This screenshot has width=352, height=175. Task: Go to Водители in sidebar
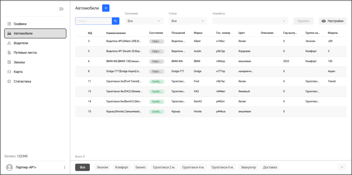point(35,43)
